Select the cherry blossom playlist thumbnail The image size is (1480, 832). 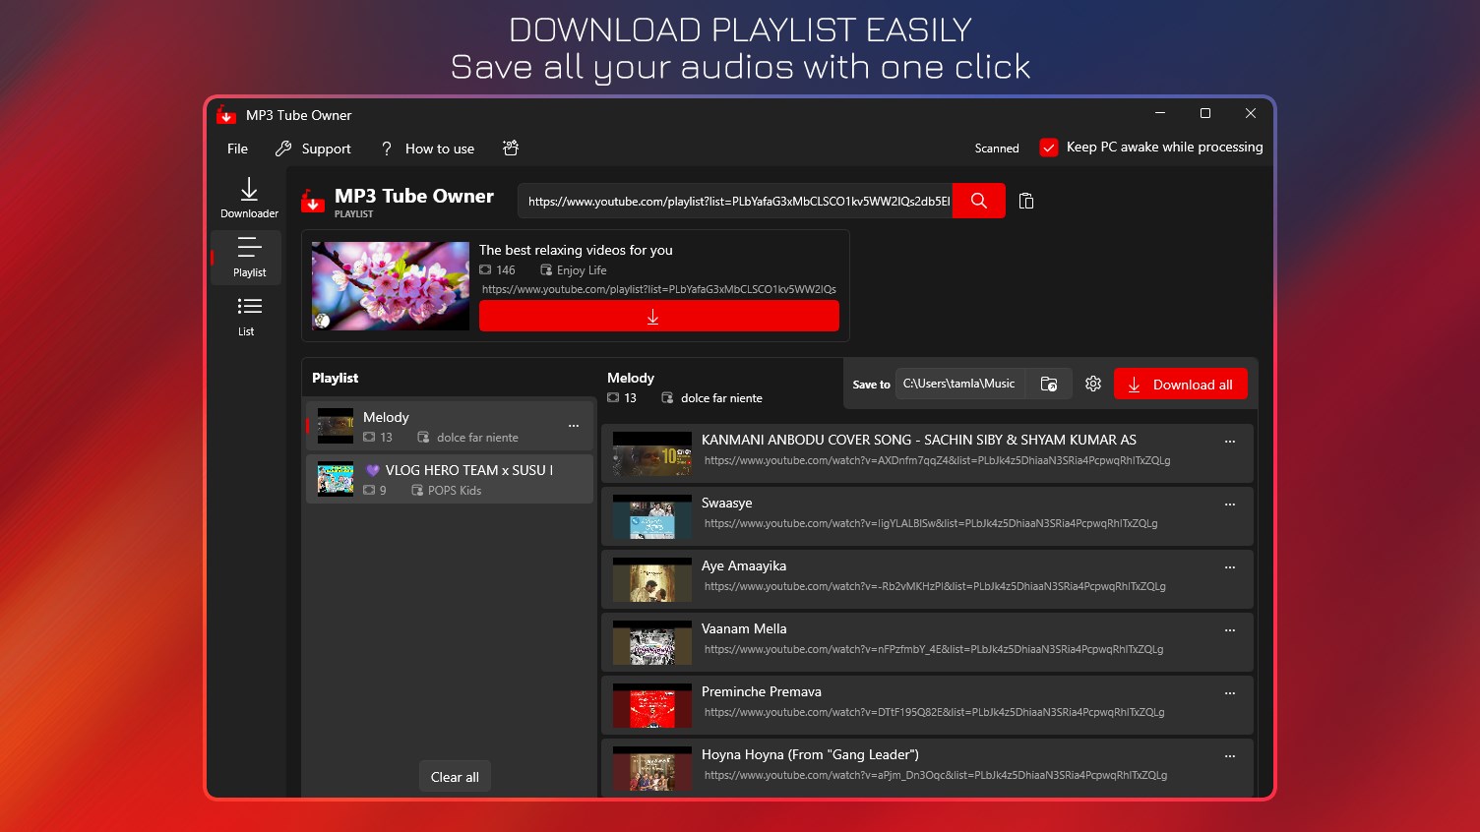[x=390, y=285]
